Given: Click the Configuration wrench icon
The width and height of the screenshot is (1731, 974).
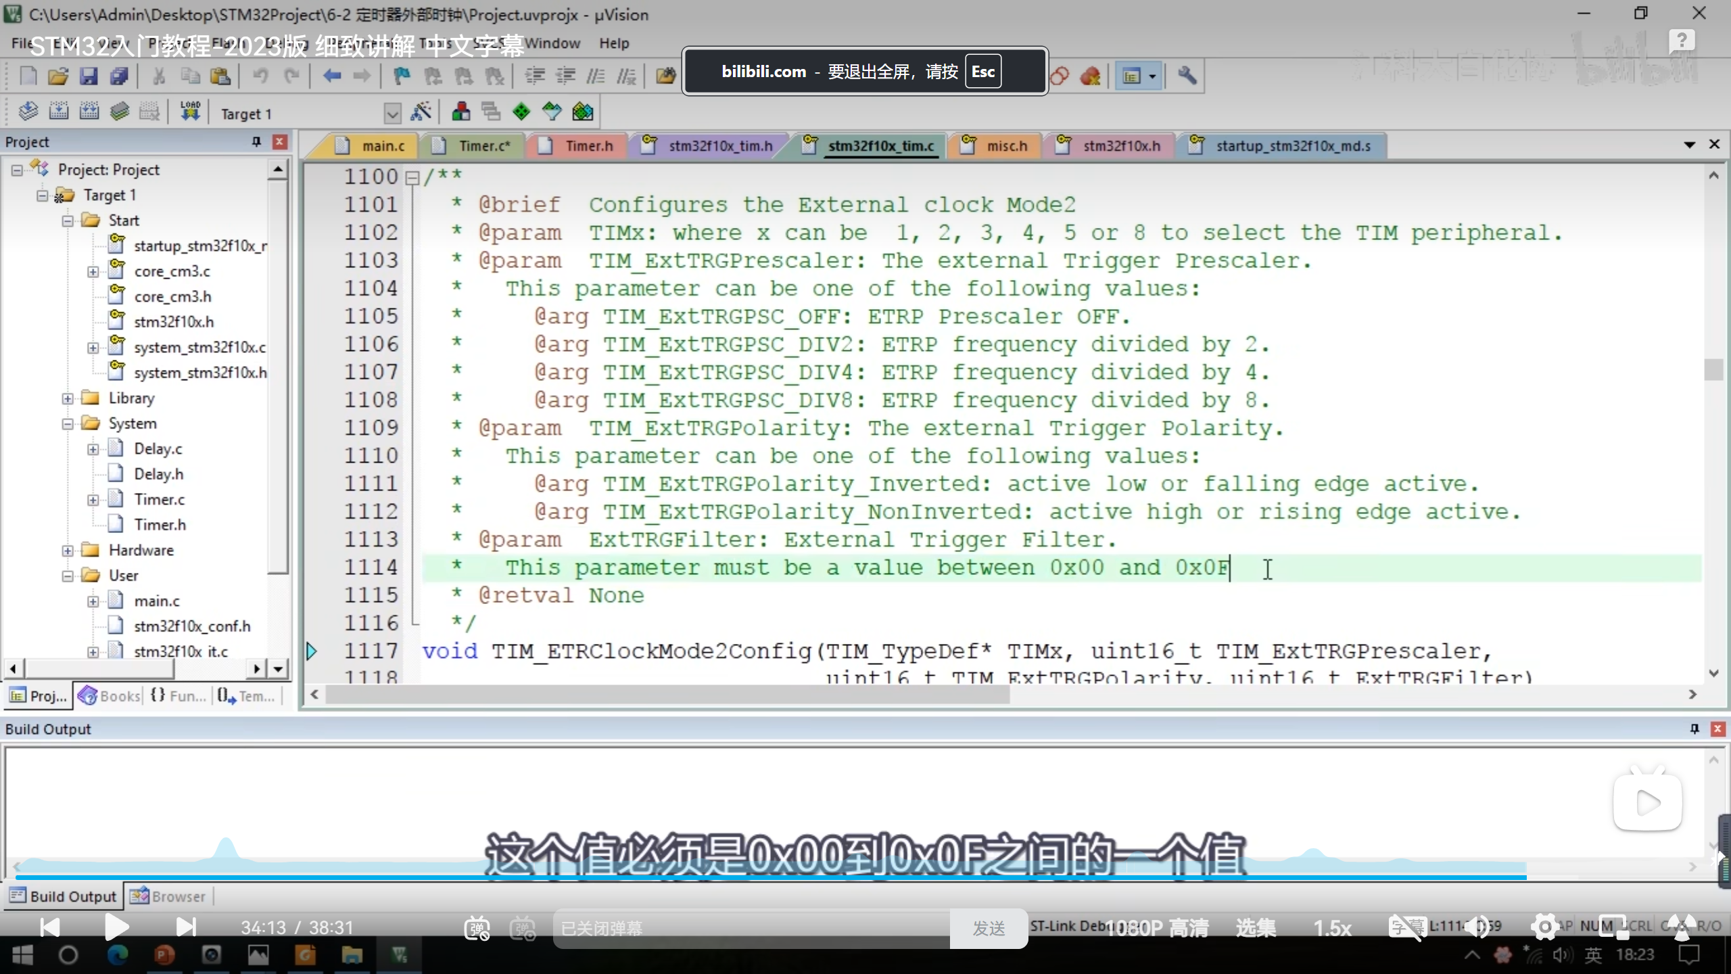Looking at the screenshot, I should (x=1187, y=76).
